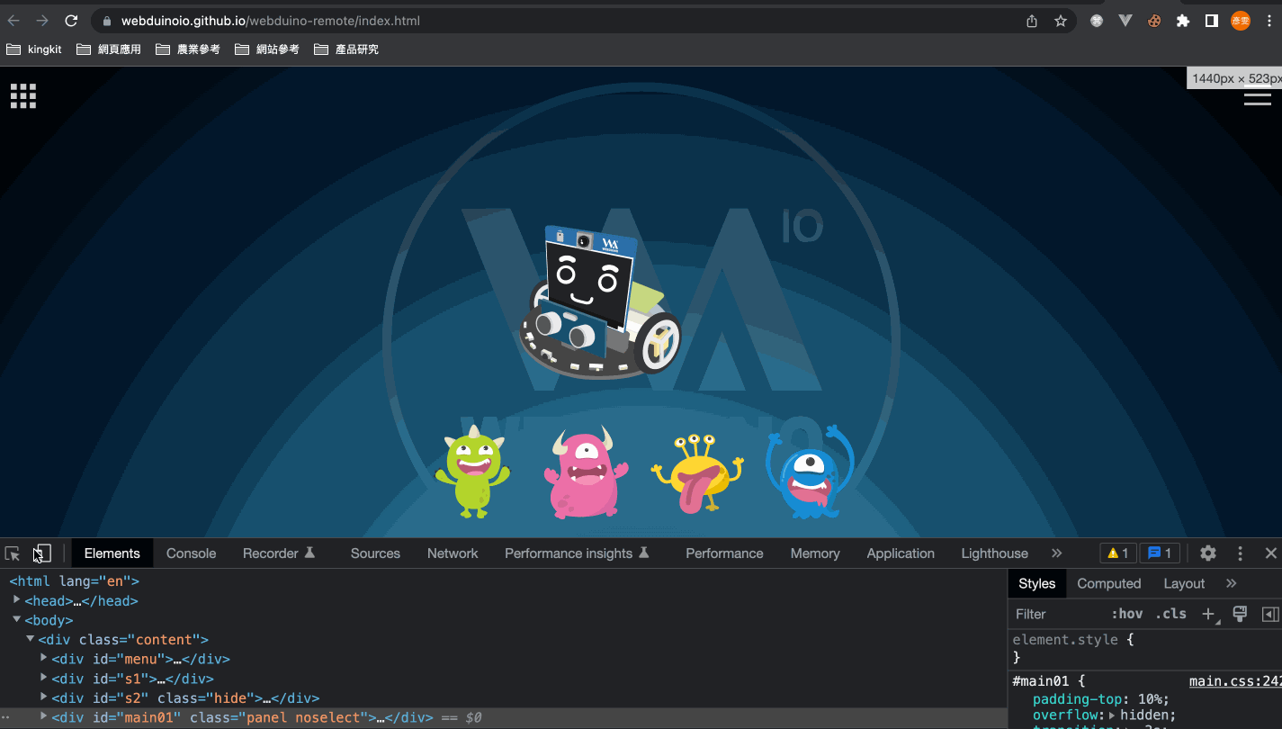Open the Vue devtools extension icon
Viewport: 1282px width, 729px height.
tap(1125, 21)
